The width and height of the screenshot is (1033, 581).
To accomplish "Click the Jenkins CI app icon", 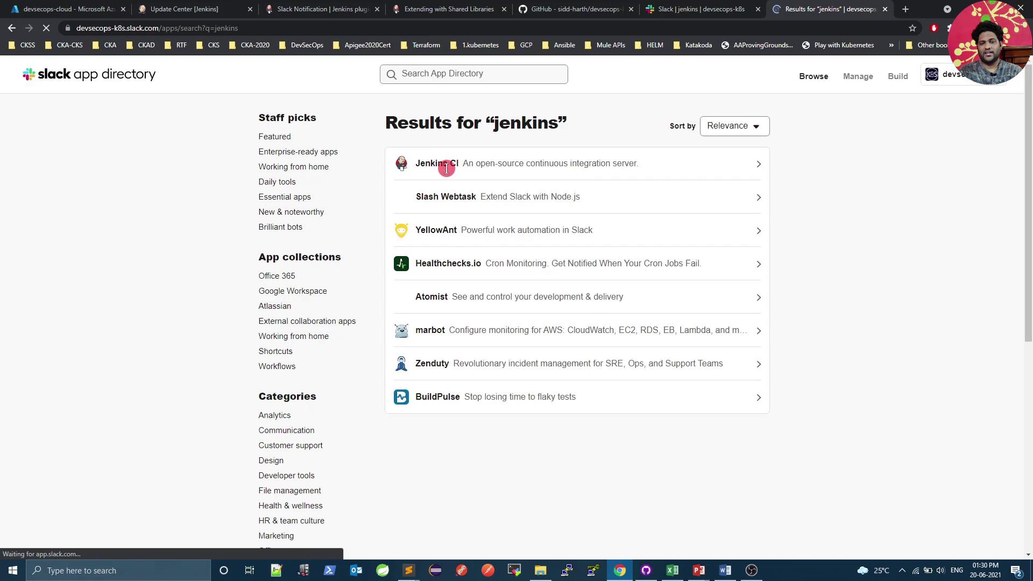I will click(x=401, y=164).
